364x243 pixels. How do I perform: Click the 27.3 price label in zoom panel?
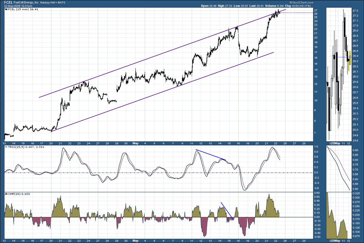(x=356, y=11)
